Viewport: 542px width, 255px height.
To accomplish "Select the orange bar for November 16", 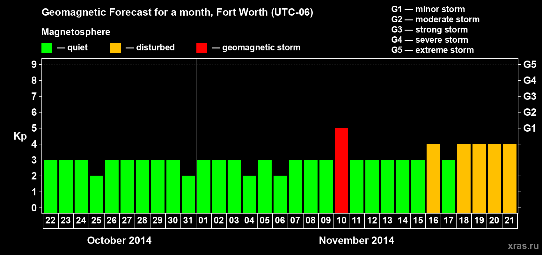I will point(433,178).
